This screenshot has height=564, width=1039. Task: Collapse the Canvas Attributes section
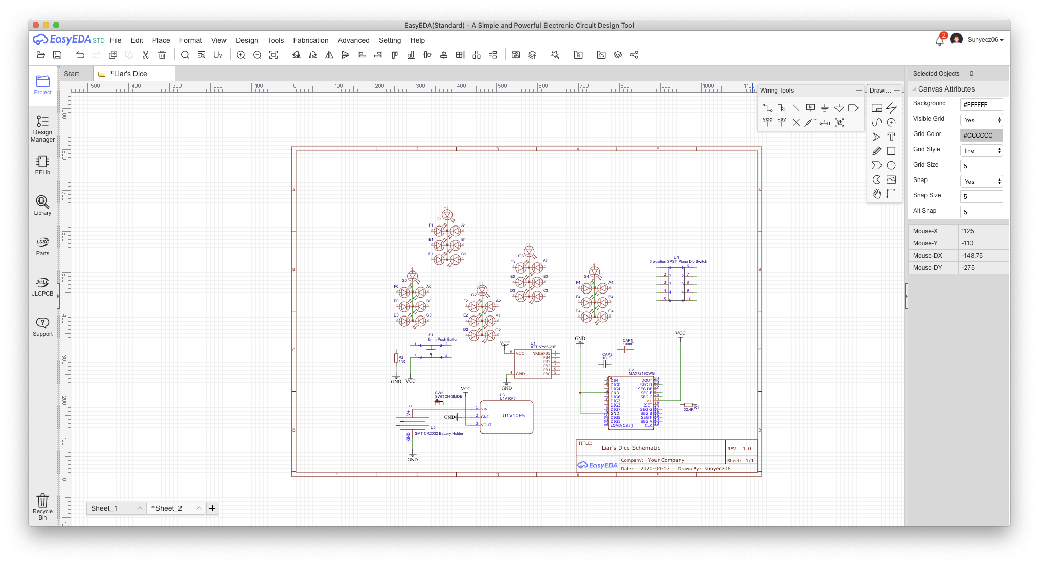[915, 89]
